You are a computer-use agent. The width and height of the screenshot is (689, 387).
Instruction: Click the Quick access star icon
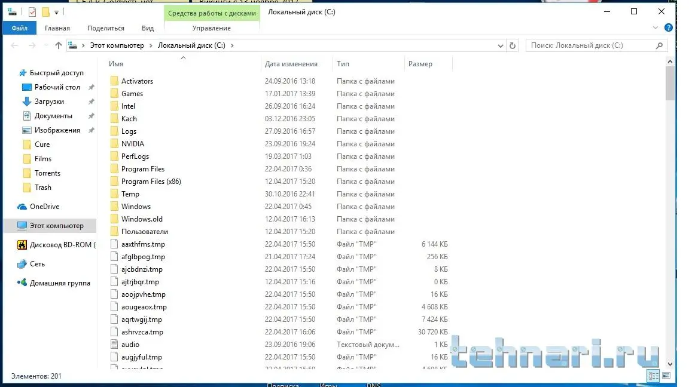tap(23, 73)
